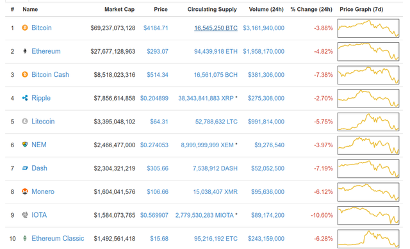Viewport: 410px width, 249px height.
Task: Open the Litecoin name link
Action: 43,121
